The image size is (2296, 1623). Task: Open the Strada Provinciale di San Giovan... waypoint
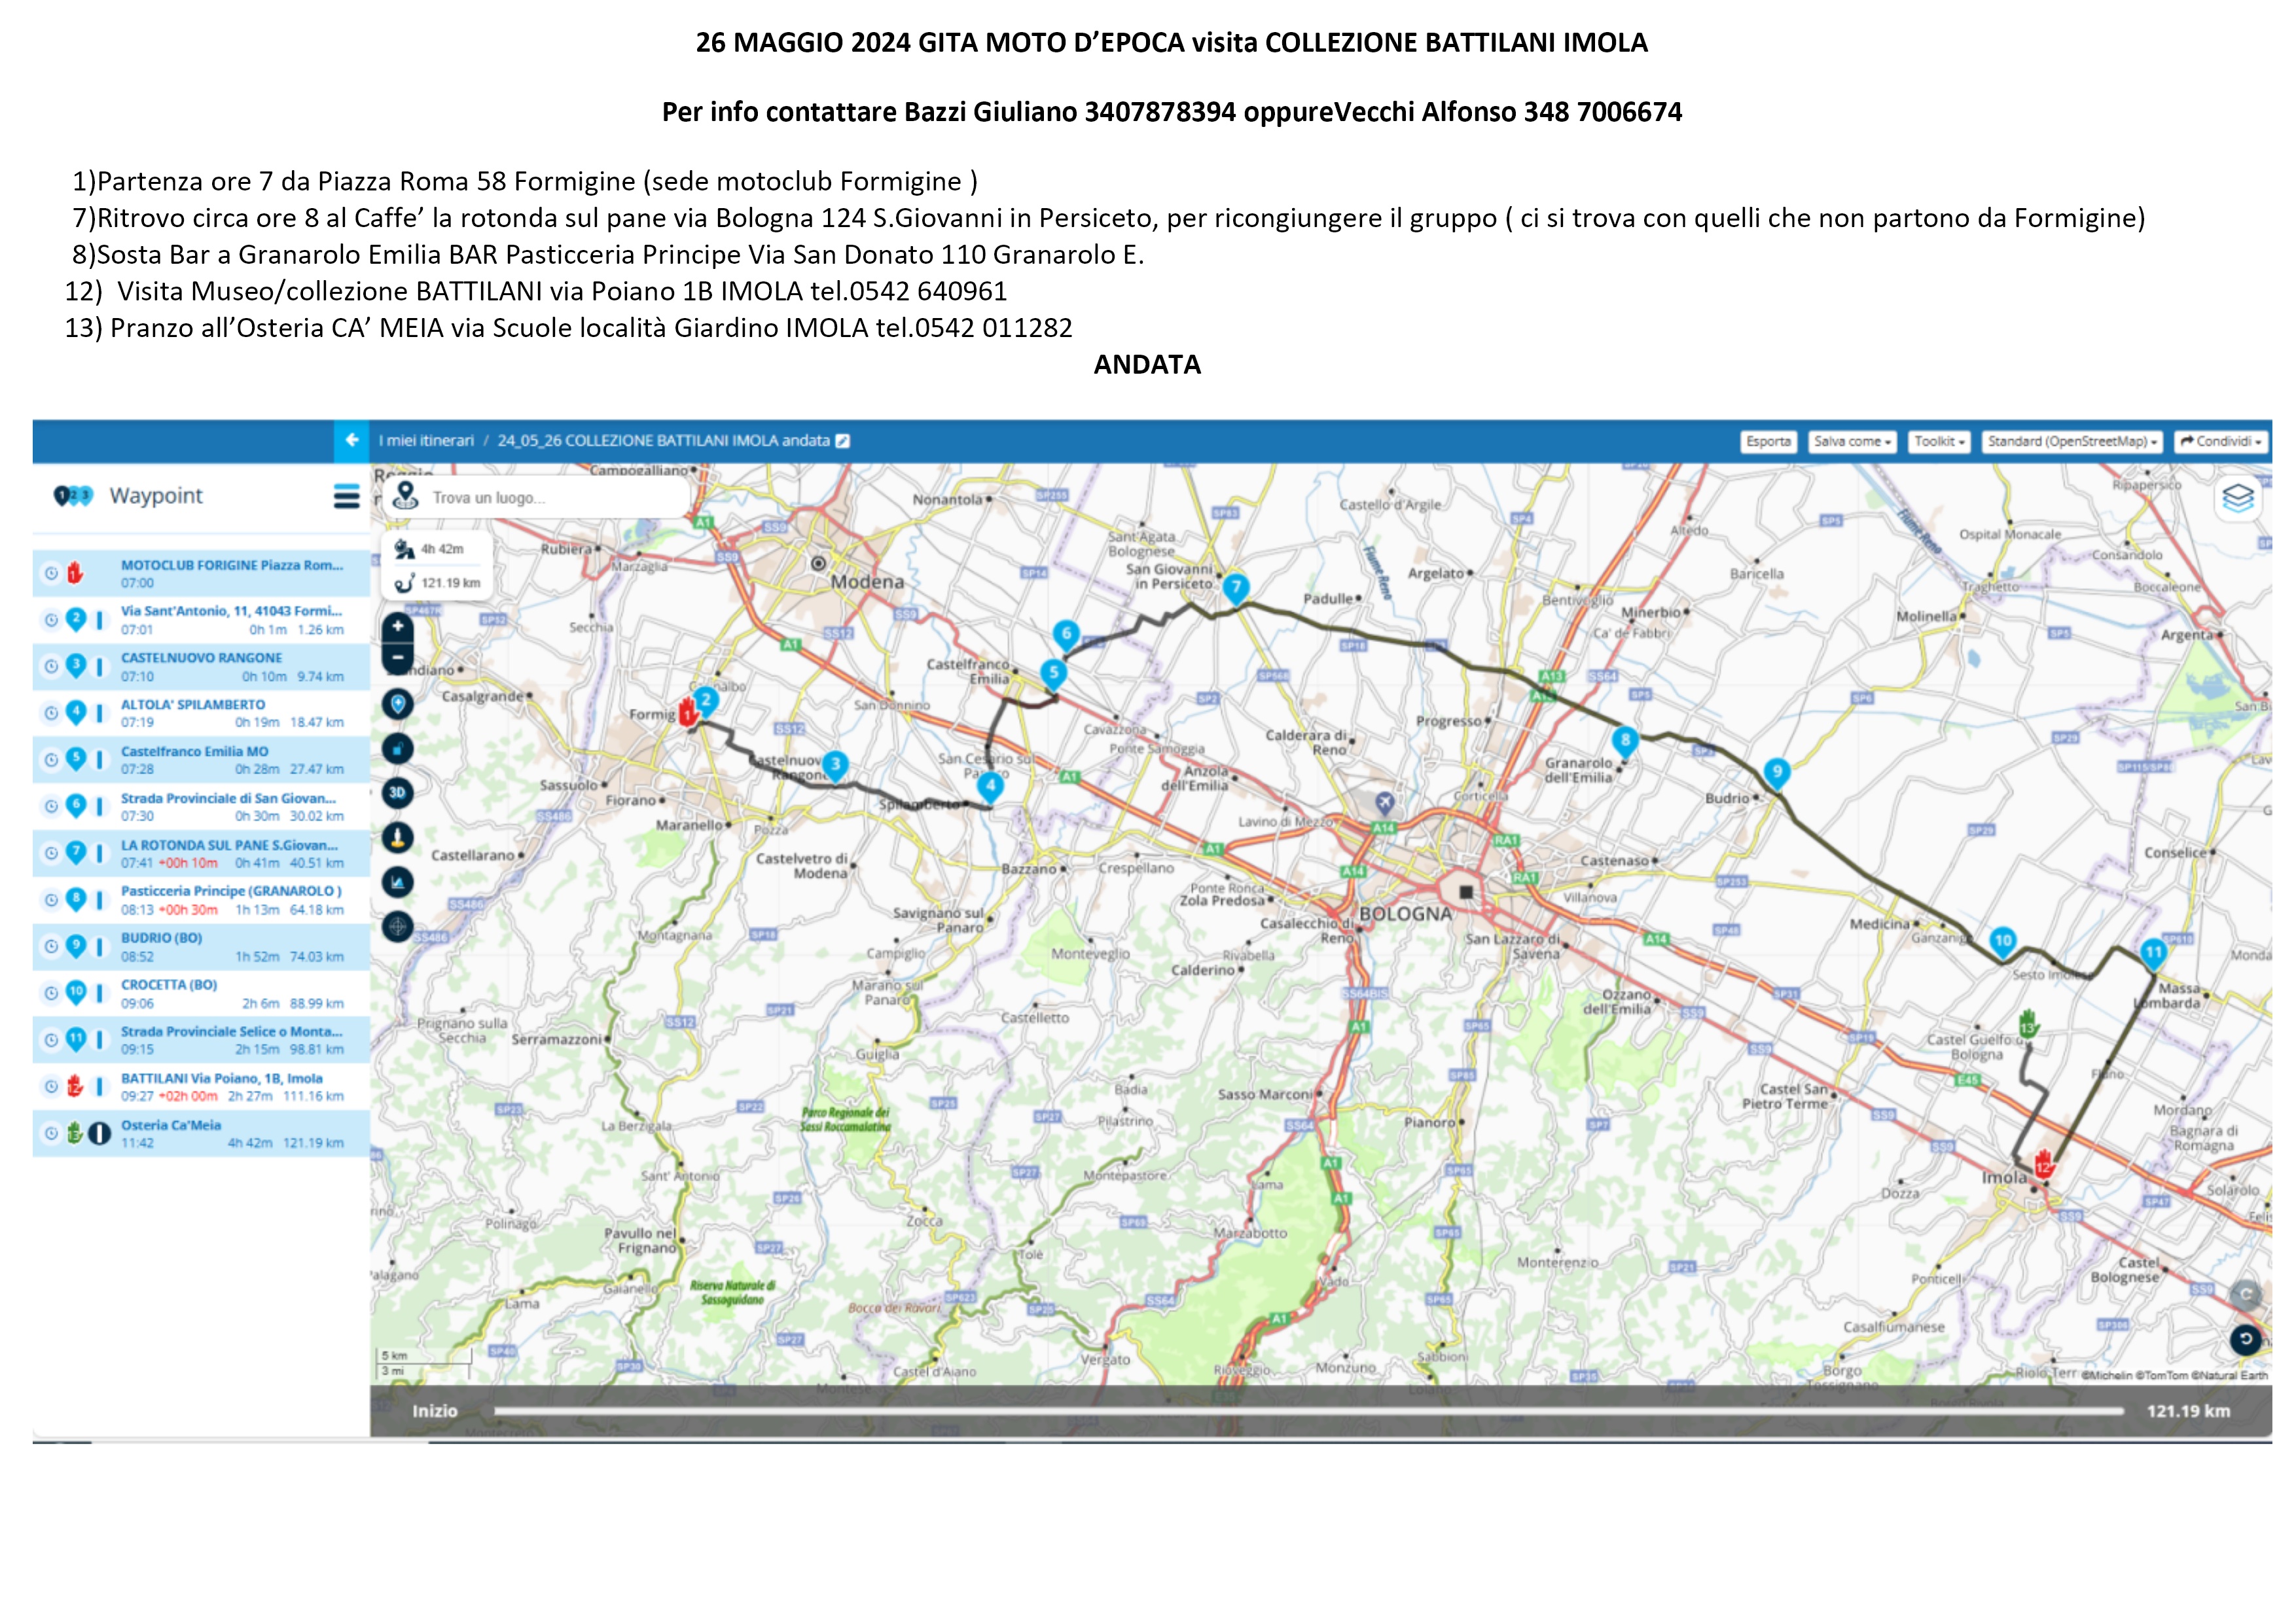(229, 798)
